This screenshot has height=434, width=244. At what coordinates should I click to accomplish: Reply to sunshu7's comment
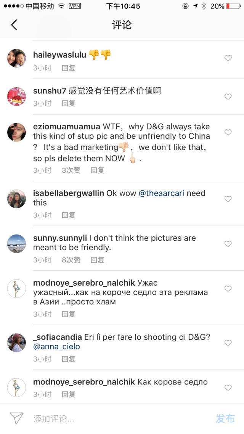coord(69,103)
